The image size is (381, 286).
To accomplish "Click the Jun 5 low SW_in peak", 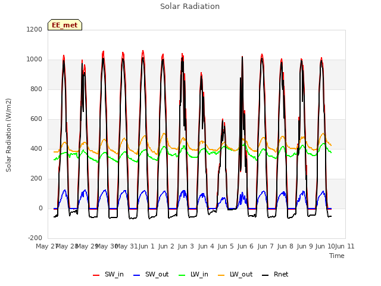I will [x=223, y=119].
